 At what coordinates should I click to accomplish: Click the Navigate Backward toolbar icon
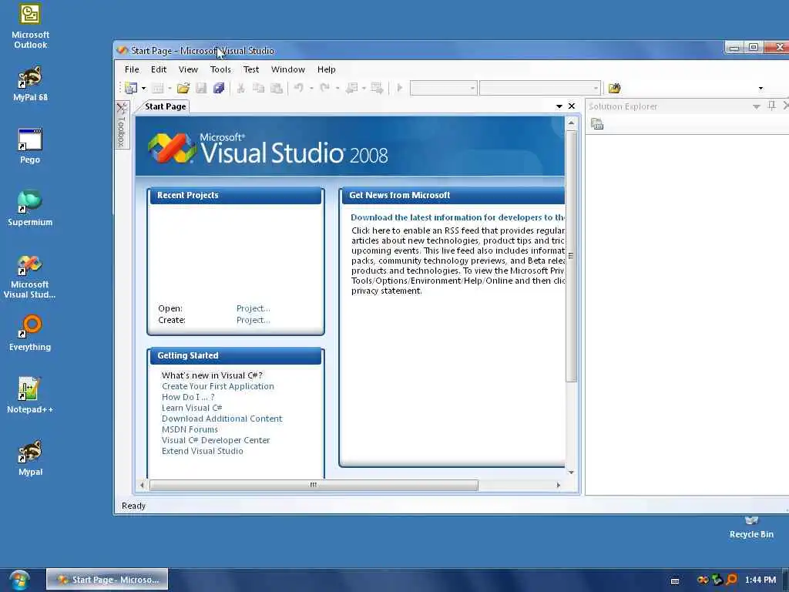(351, 88)
